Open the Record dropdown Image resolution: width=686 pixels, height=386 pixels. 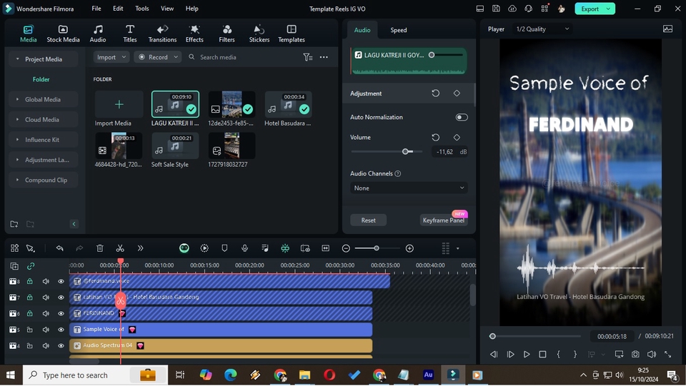click(157, 57)
